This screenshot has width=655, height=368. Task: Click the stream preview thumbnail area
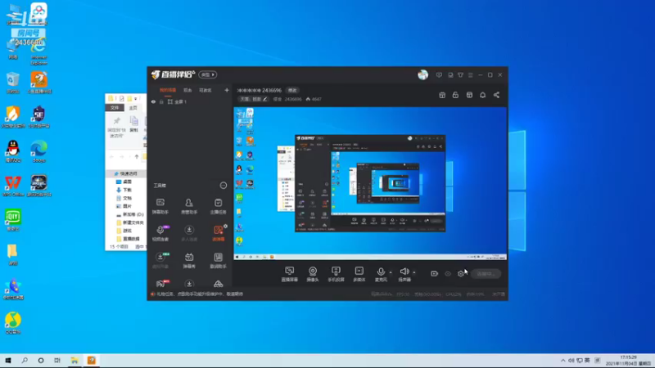coord(370,184)
